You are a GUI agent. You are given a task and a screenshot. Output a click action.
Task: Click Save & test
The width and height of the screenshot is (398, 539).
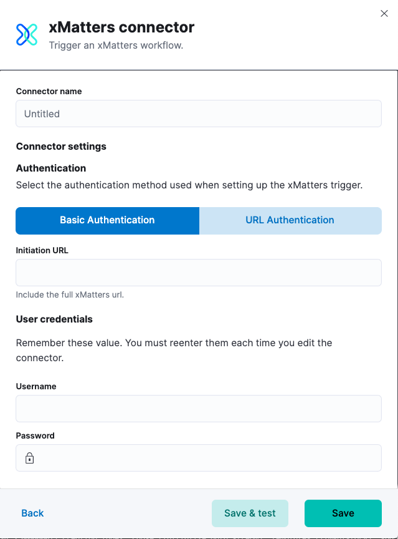(250, 513)
